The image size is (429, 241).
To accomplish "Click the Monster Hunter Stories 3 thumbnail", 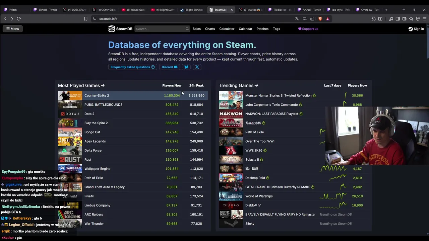I will (x=231, y=95).
